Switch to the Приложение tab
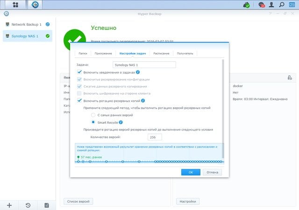 tap(103, 53)
